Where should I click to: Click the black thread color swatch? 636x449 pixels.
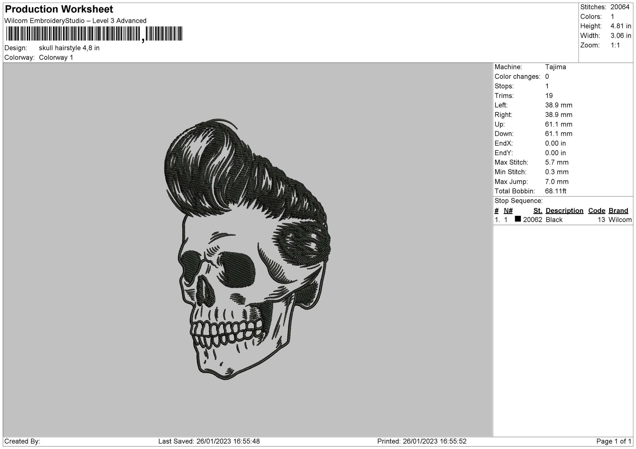pyautogui.click(x=518, y=219)
